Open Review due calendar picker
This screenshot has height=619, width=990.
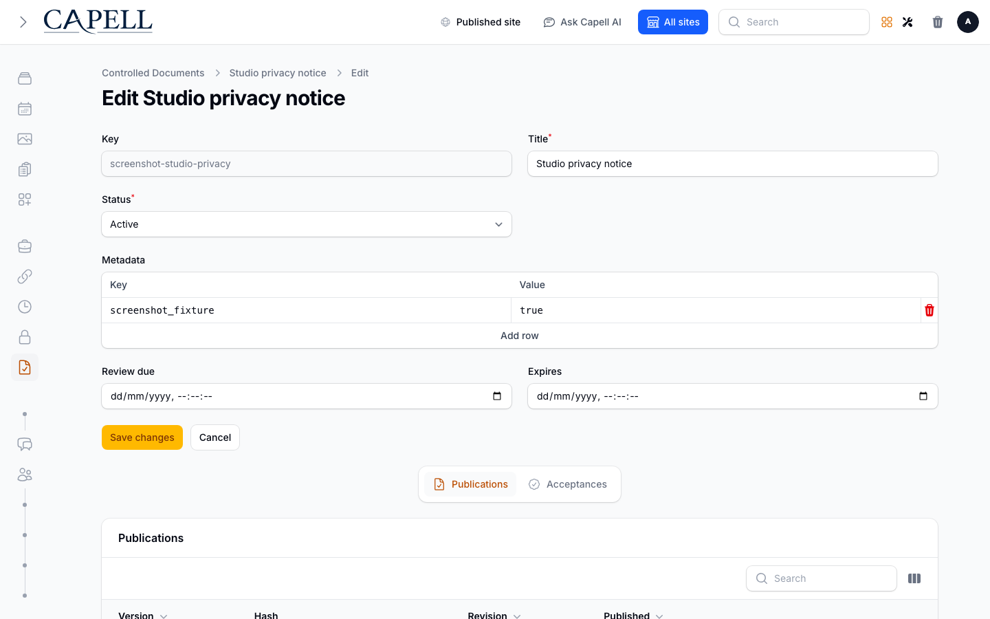click(497, 396)
